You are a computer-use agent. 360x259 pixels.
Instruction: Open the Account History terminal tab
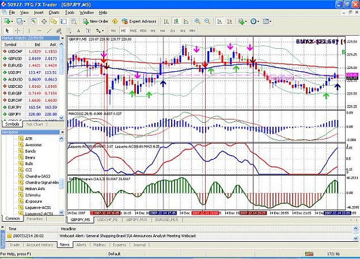click(x=40, y=245)
